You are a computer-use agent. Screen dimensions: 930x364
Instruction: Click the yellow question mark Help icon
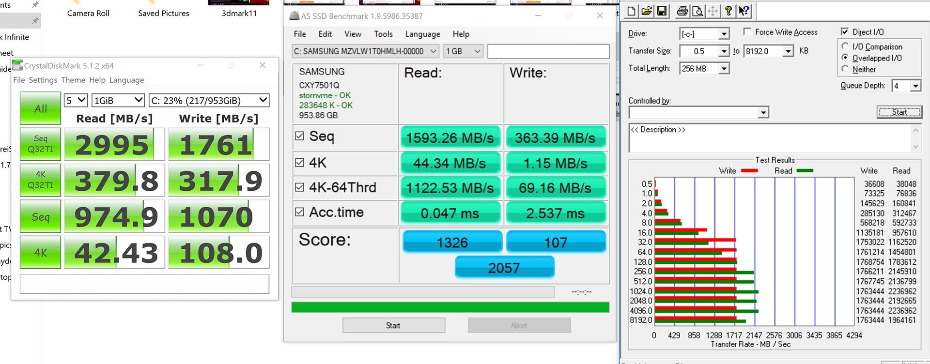(x=728, y=11)
